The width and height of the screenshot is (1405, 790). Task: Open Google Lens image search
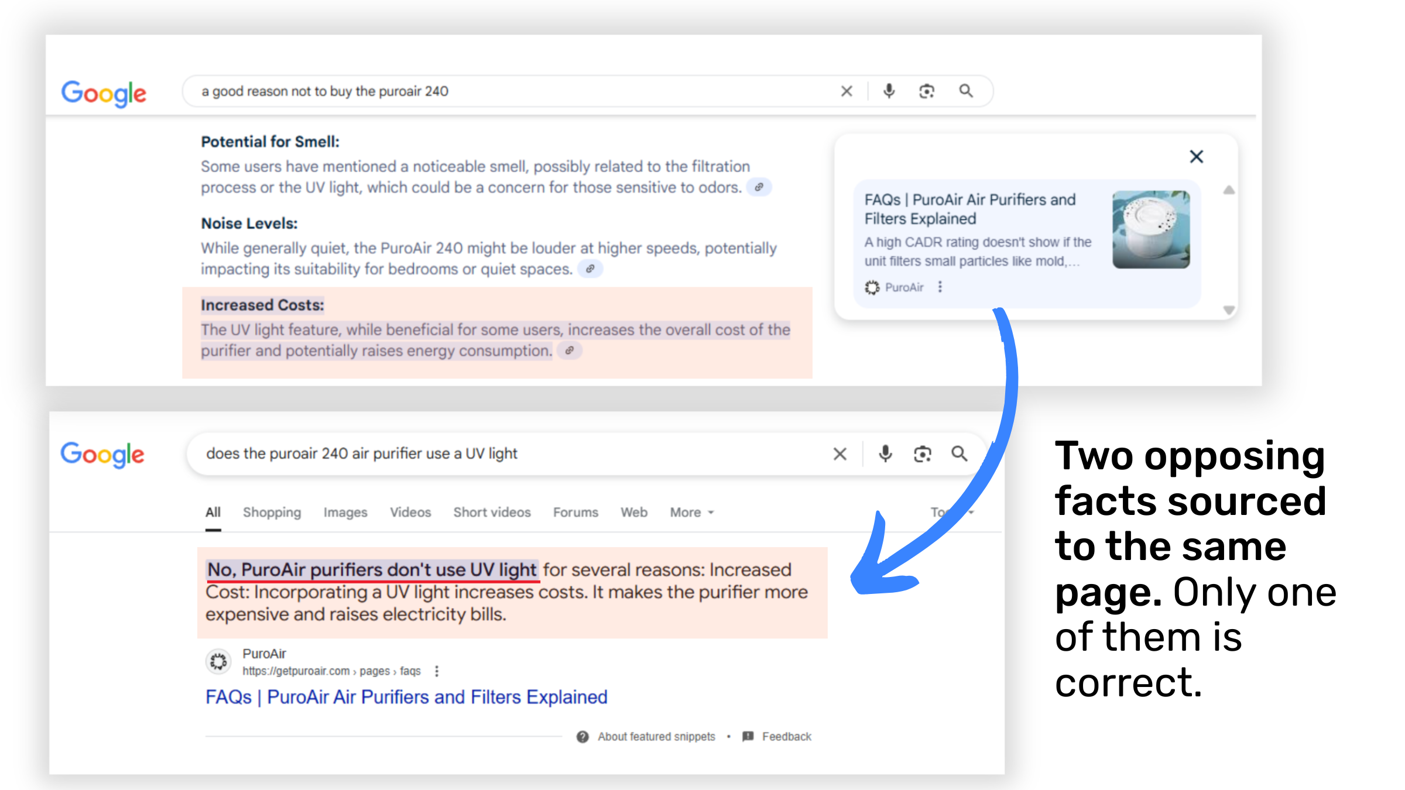tap(927, 91)
